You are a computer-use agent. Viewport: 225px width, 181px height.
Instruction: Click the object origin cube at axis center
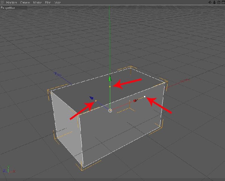point(110,110)
